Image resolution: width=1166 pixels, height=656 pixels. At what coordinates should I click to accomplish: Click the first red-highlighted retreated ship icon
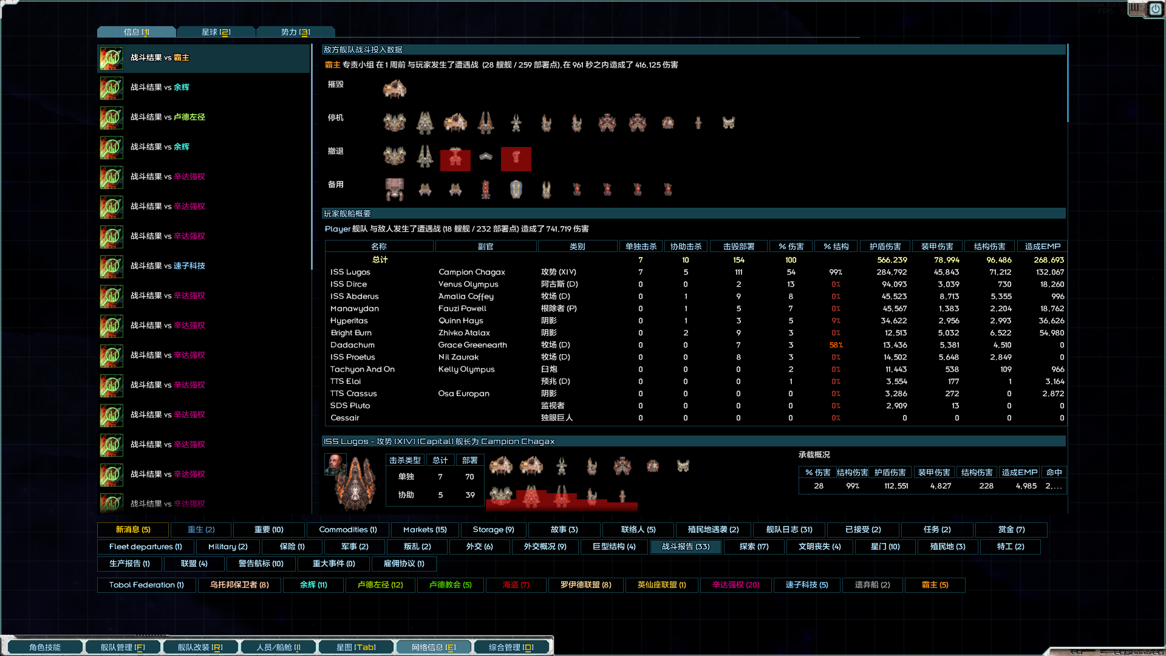[x=455, y=159]
